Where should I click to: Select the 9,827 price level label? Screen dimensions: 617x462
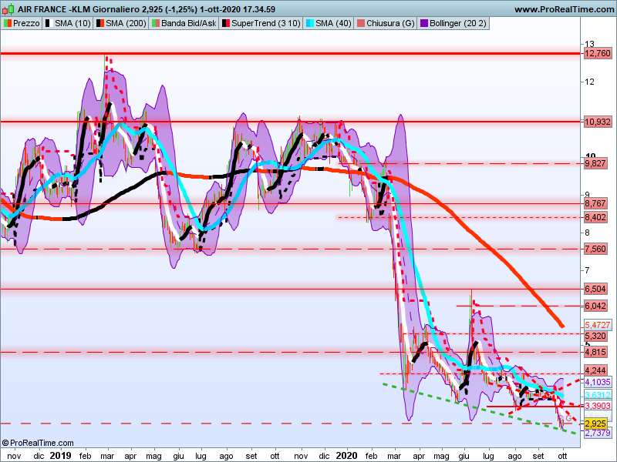point(595,163)
